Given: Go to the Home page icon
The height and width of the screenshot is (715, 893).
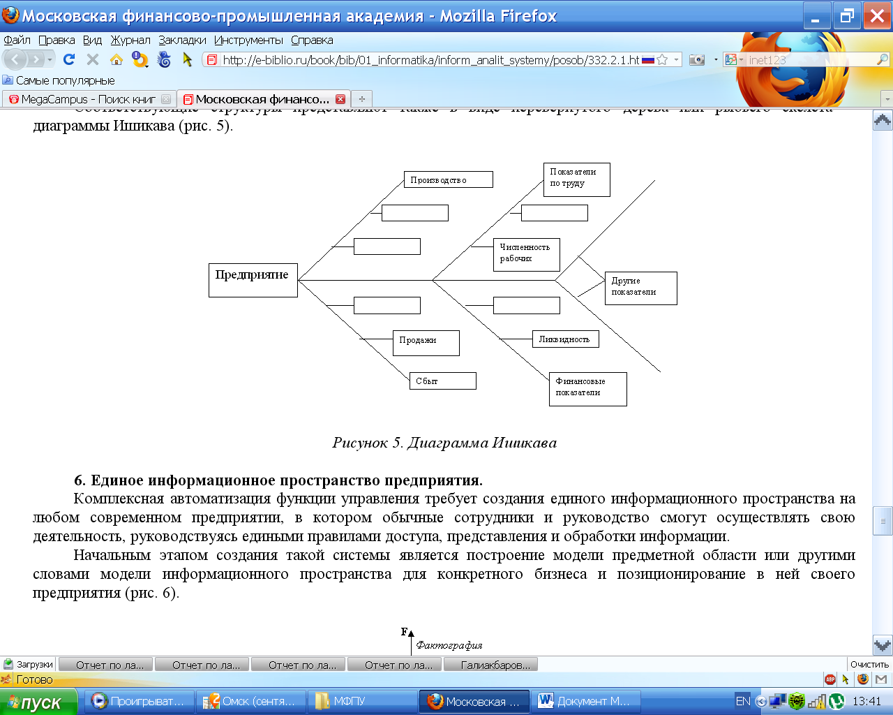Looking at the screenshot, I should (117, 60).
